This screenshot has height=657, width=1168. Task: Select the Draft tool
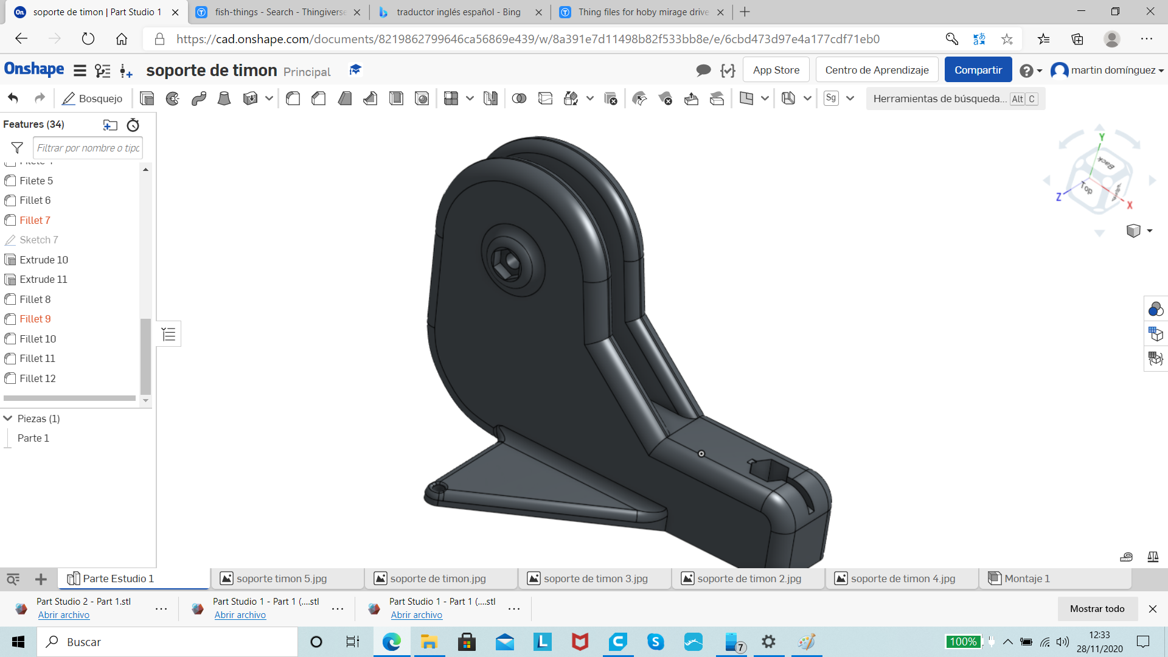click(345, 99)
